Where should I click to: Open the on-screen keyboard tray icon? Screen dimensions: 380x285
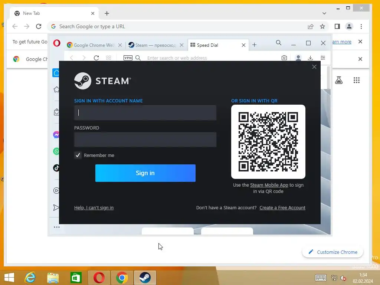321,278
